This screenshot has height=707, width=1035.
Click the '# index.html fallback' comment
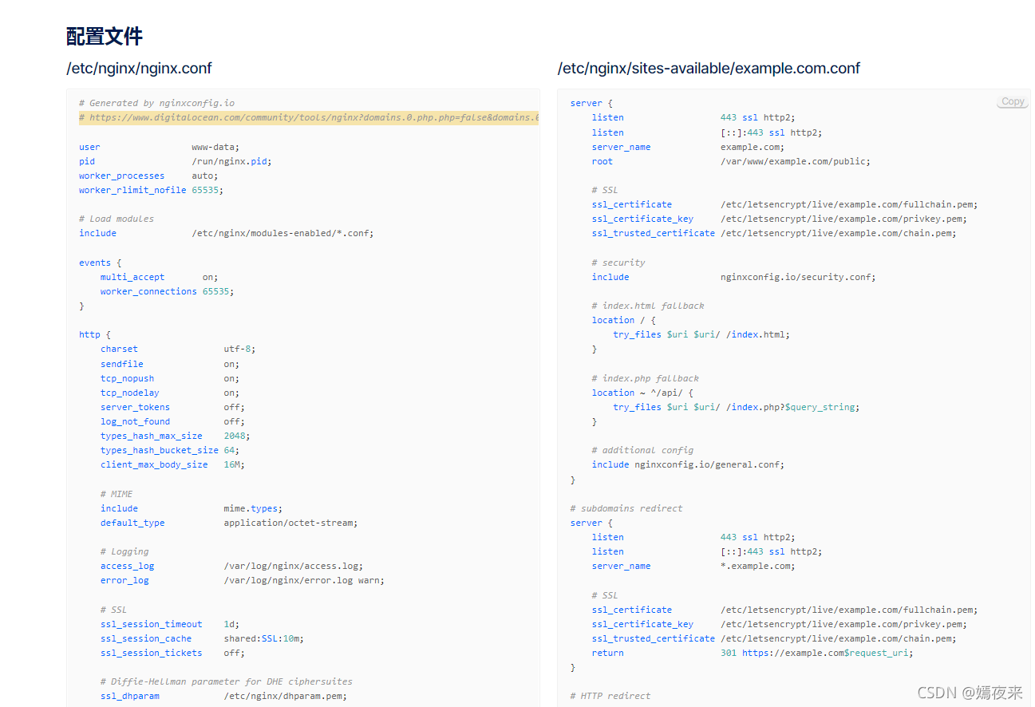tap(648, 306)
